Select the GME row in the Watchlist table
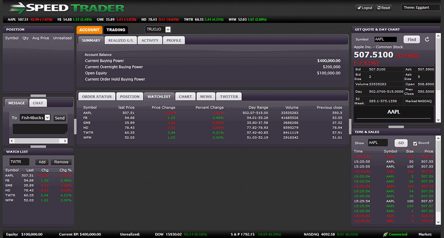 (x=213, y=123)
